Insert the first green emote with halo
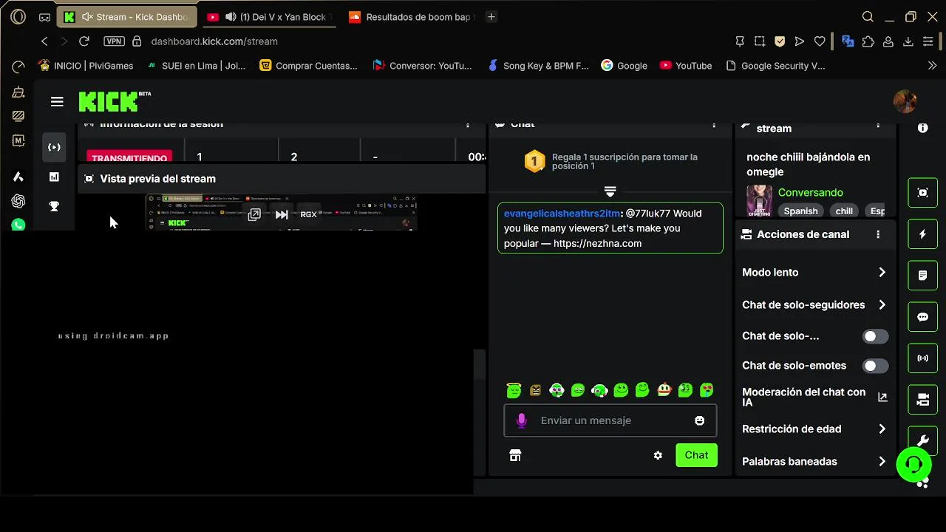Screen dimensions: 946x532 point(514,390)
